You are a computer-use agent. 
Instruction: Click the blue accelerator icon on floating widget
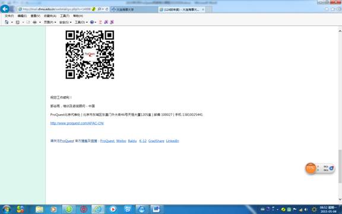pos(331,168)
